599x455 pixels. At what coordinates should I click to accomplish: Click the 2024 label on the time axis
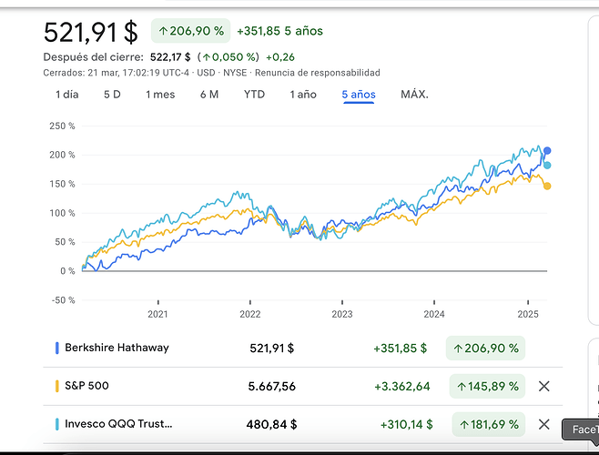pos(434,314)
